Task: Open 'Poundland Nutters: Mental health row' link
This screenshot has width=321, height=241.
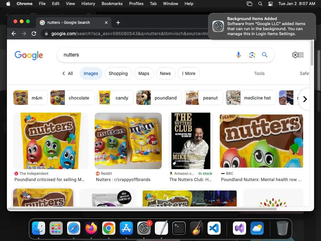Action: tap(261, 179)
